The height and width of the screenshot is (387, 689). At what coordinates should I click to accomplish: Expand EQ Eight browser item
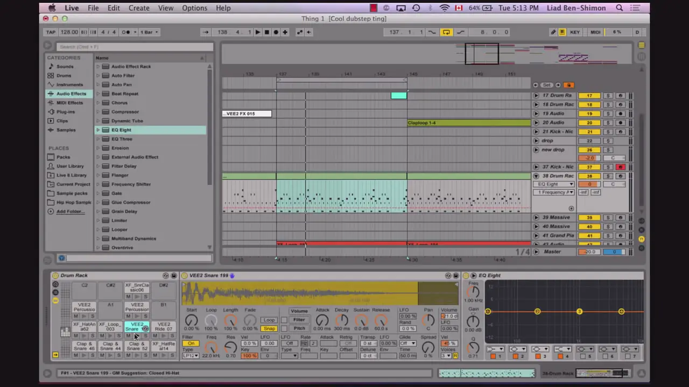click(x=98, y=130)
